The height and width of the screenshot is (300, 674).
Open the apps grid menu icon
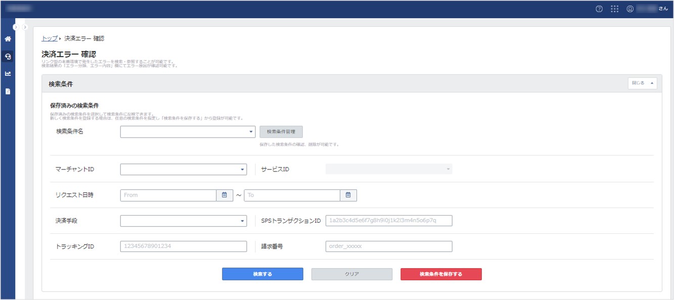[614, 9]
